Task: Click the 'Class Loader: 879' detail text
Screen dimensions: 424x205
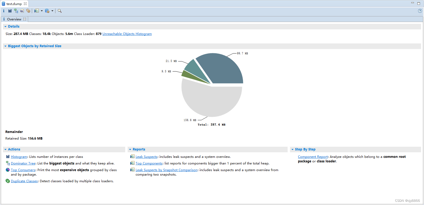Action: point(88,34)
